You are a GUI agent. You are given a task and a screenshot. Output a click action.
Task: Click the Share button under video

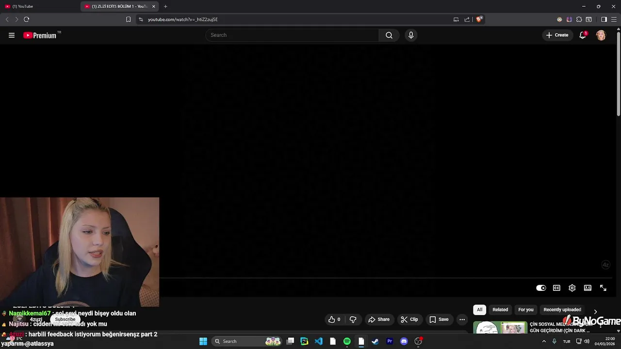coord(378,319)
